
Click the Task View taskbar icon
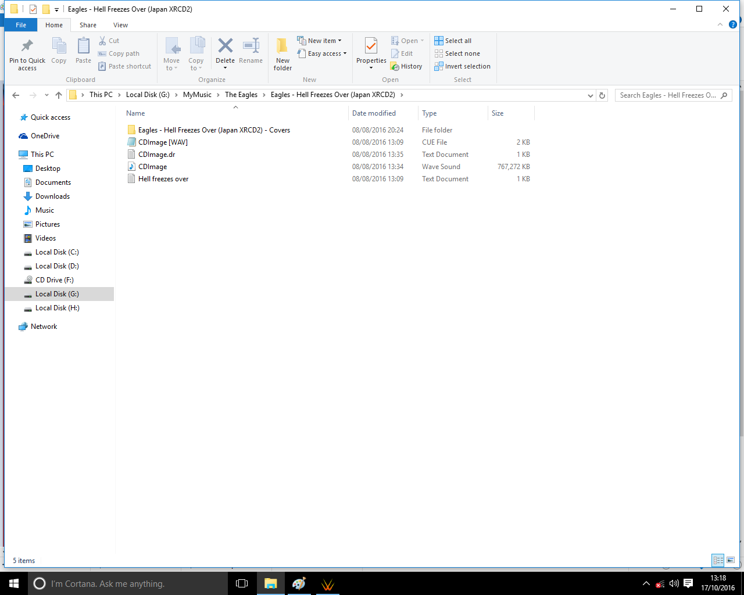[242, 583]
